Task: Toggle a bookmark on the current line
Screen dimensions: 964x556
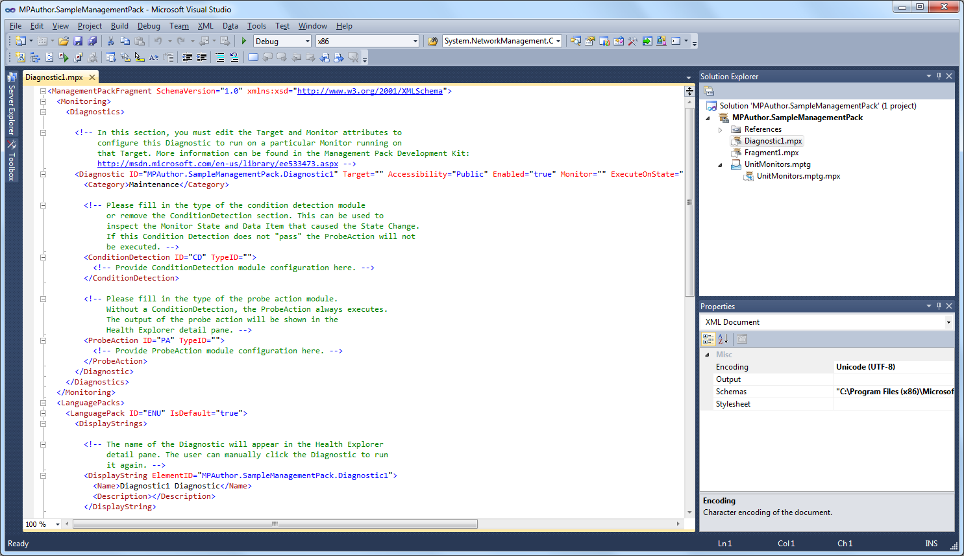Action: pos(253,57)
